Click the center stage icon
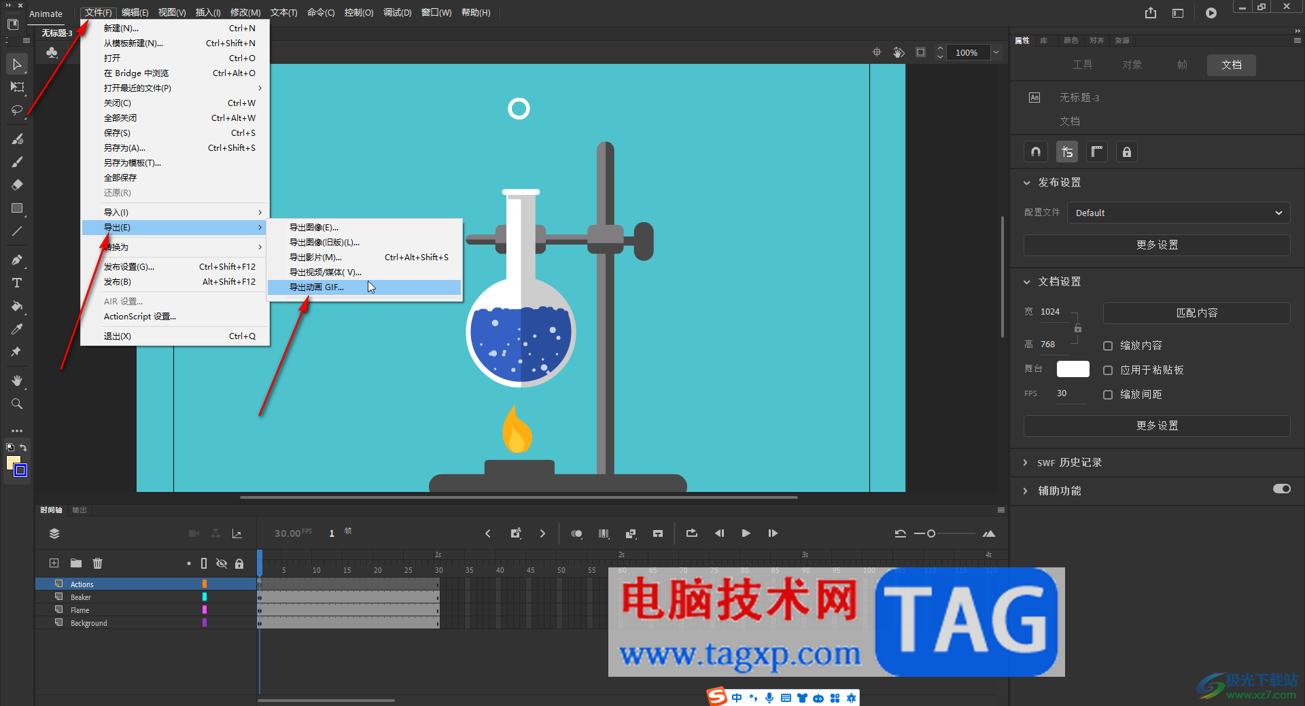The height and width of the screenshot is (706, 1305). click(x=877, y=52)
